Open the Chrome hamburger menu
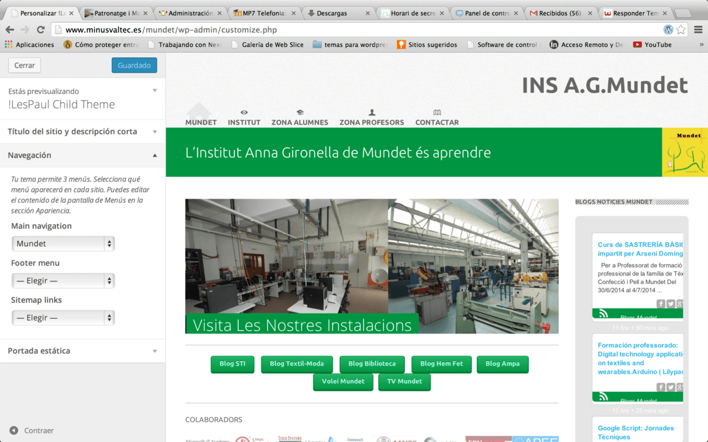708x442 pixels. pos(698,30)
